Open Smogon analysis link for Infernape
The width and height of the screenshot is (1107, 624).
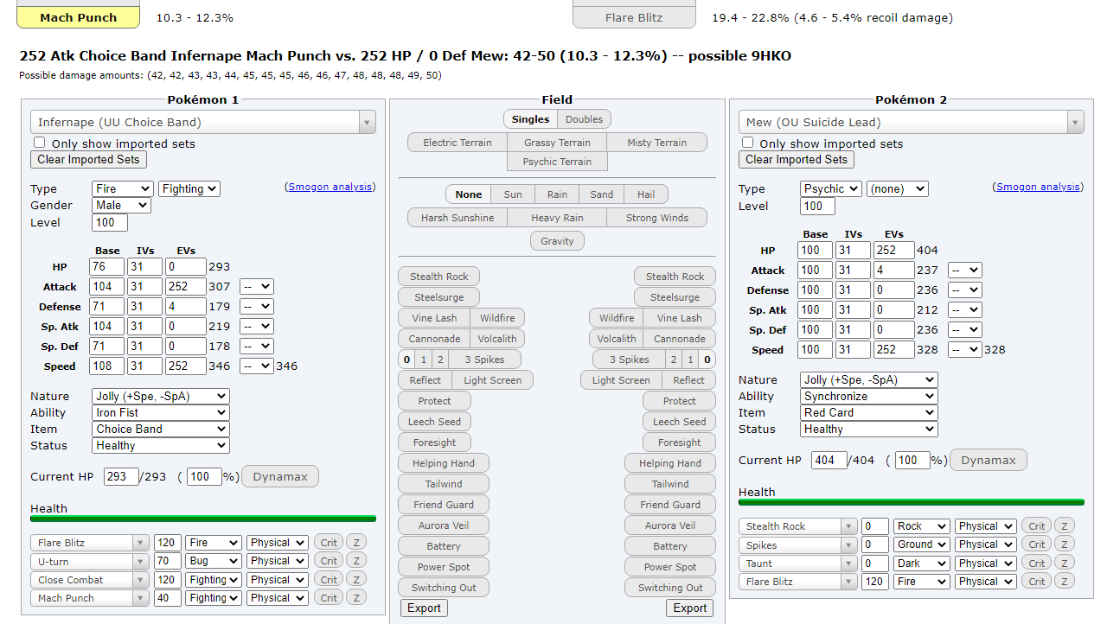[330, 187]
